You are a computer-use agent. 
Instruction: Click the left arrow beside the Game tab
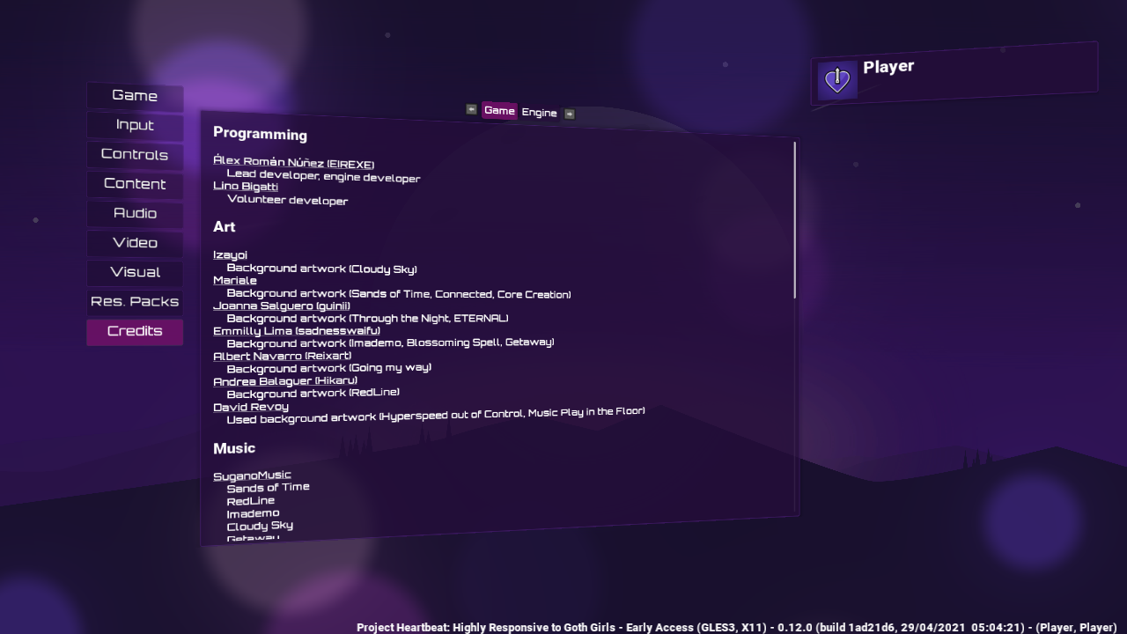coord(471,109)
